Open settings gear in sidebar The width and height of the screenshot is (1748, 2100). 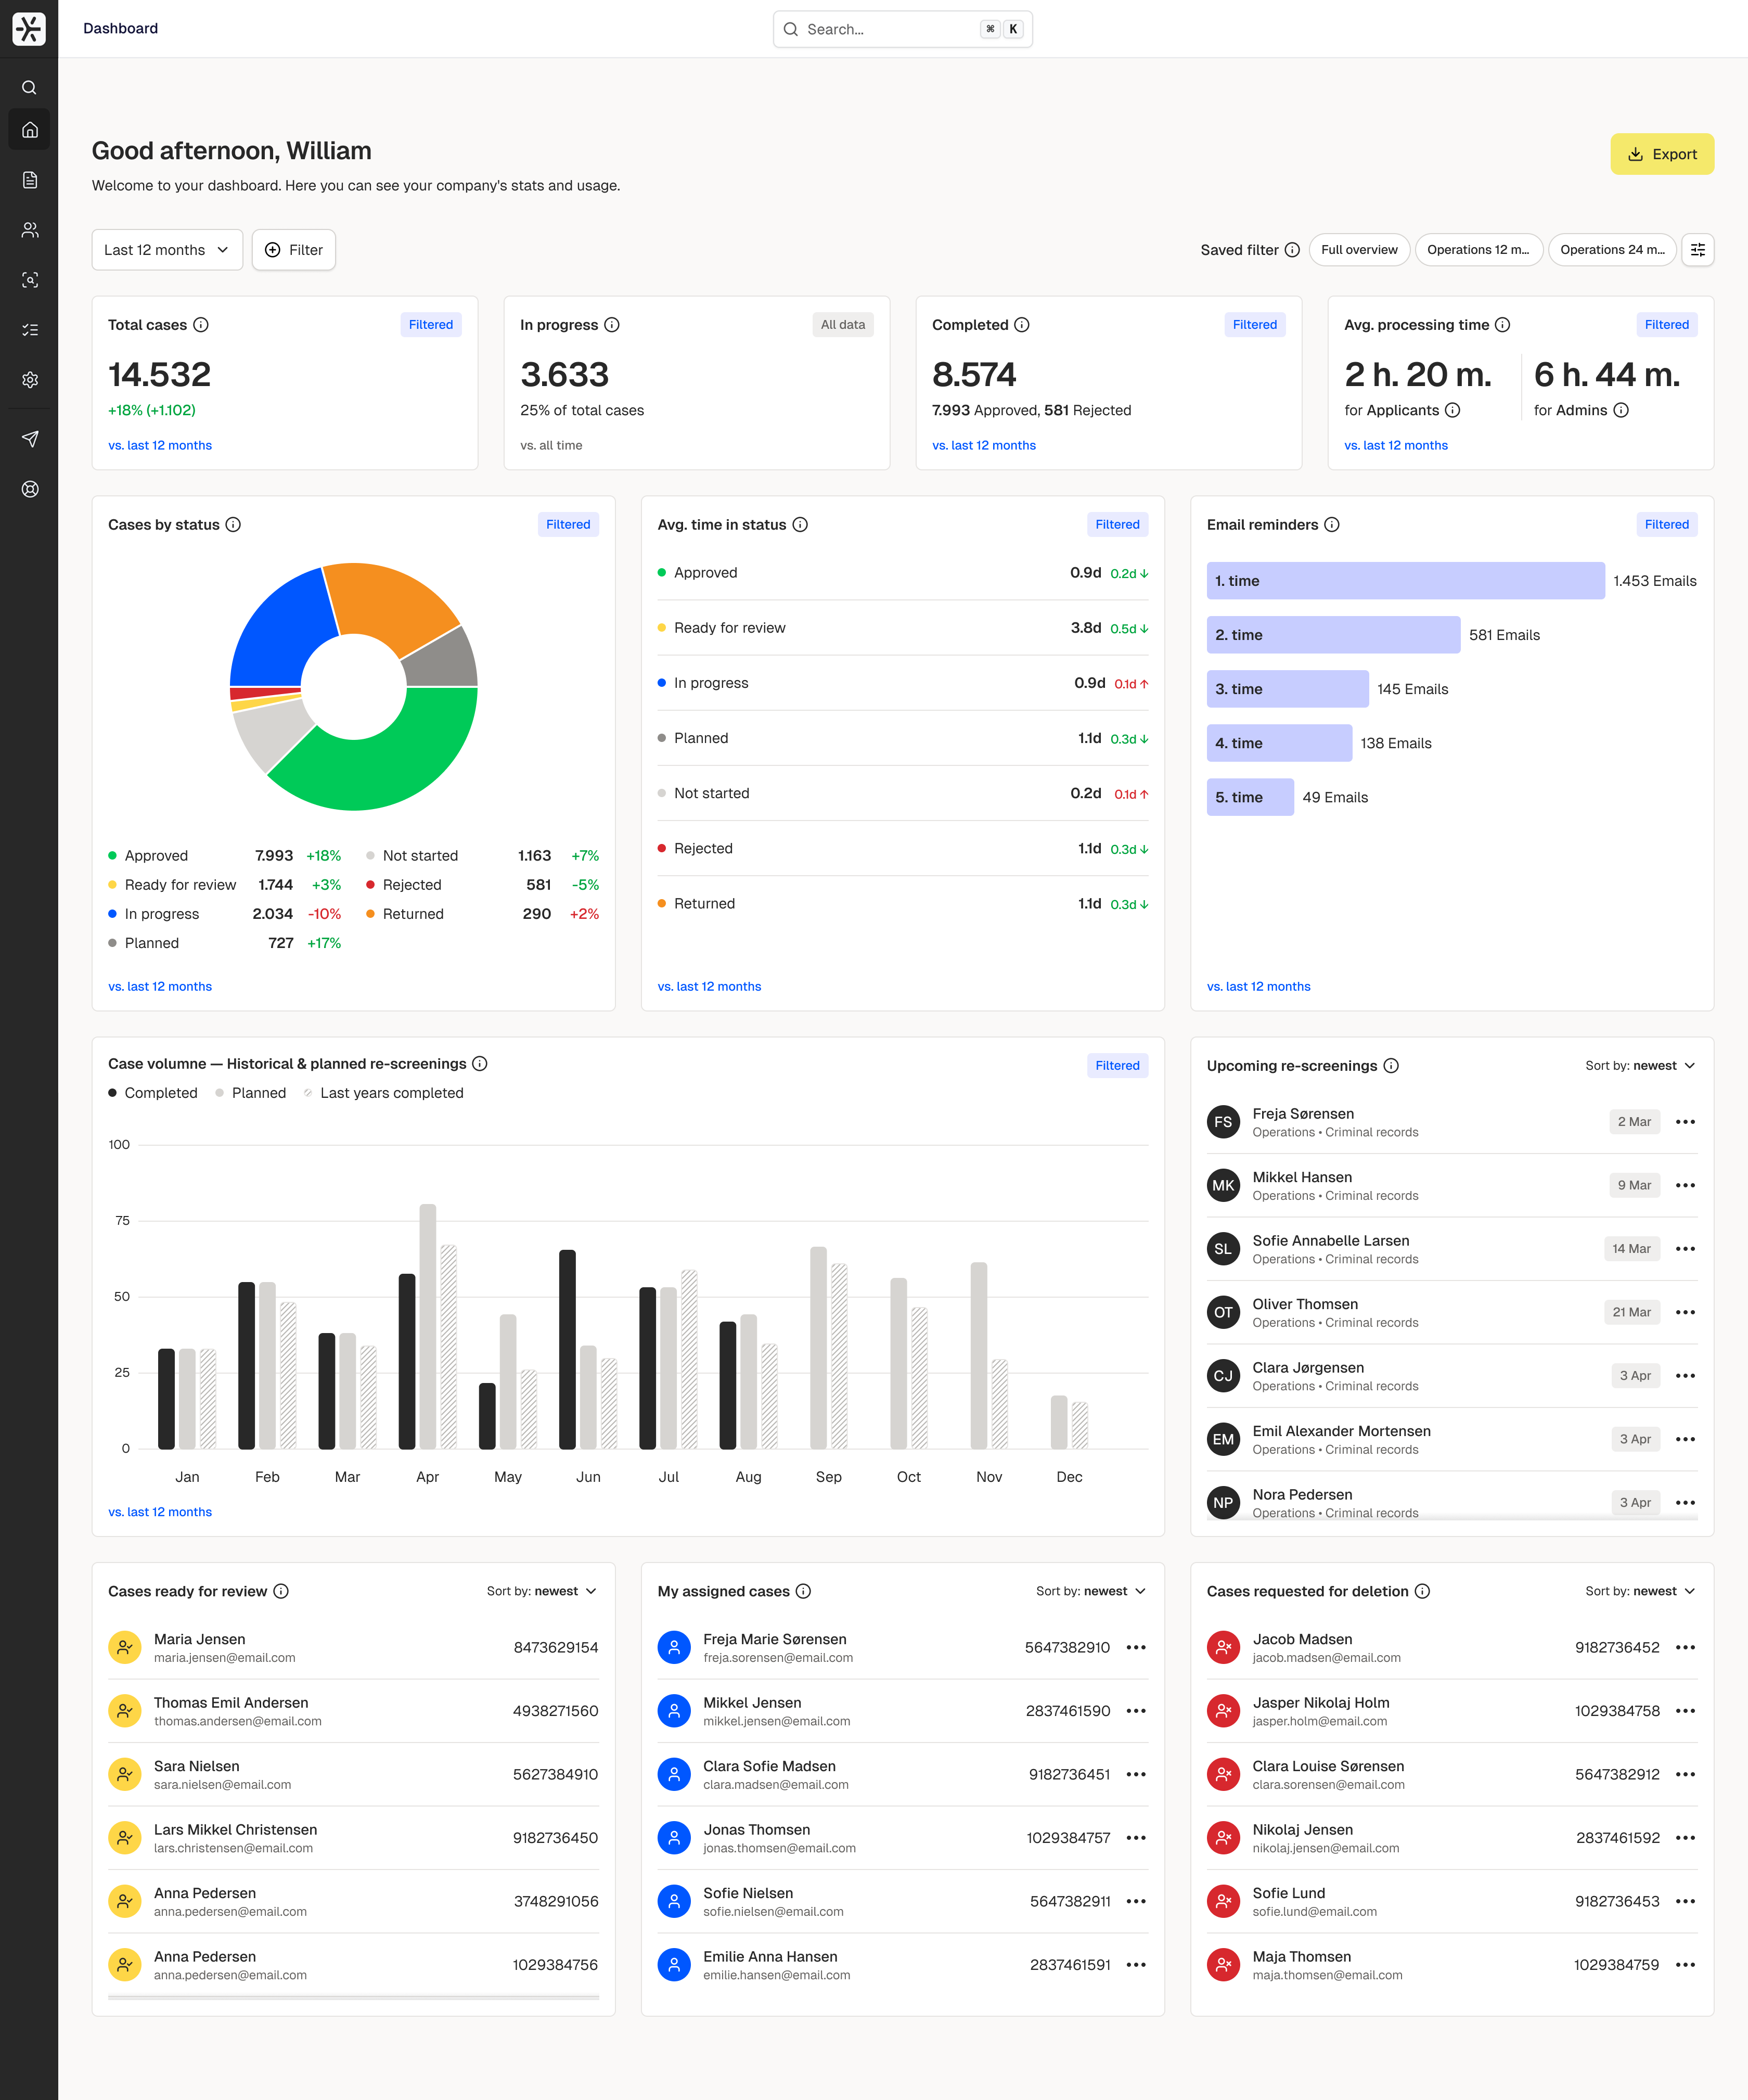[x=30, y=380]
